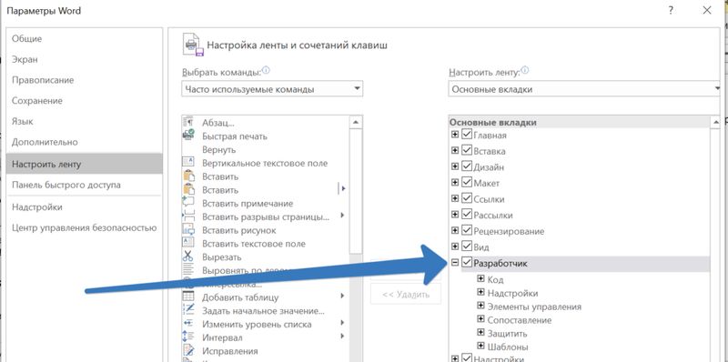The width and height of the screenshot is (728, 362).
Task: Click the table icon for Добавить таблицу
Action: pos(188,297)
